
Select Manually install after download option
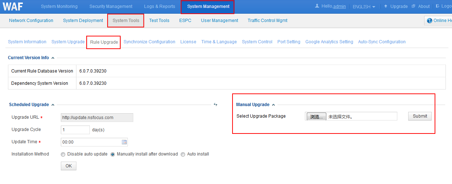[x=113, y=154]
